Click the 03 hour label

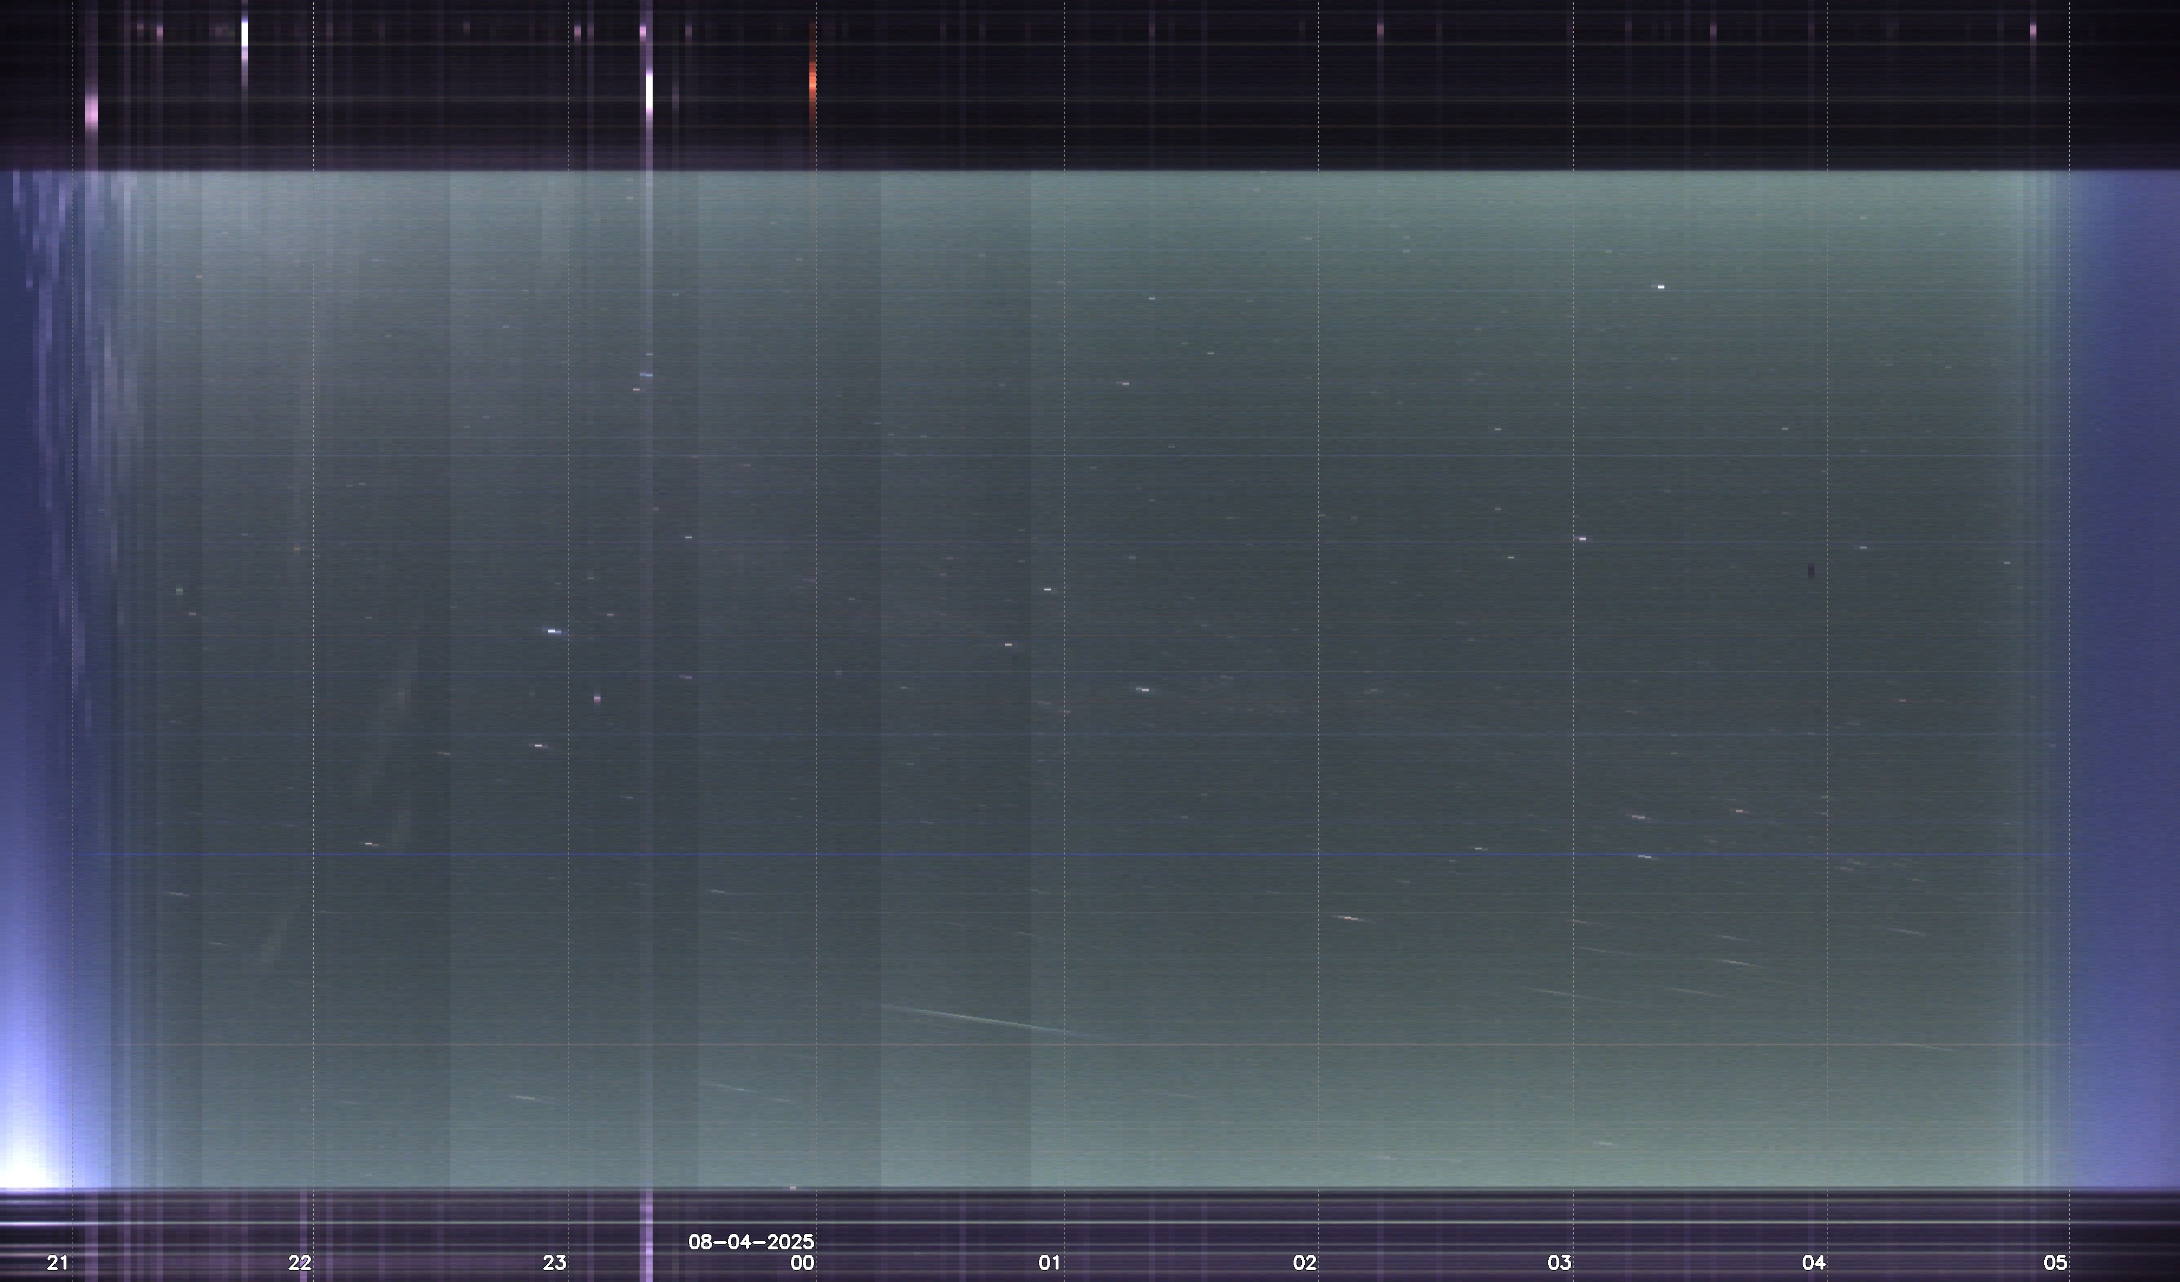tap(1559, 1262)
